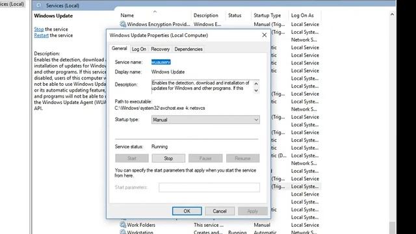Select the General tab

click(119, 49)
